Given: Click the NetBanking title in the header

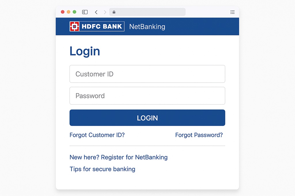Looking at the screenshot, I should (x=147, y=26).
